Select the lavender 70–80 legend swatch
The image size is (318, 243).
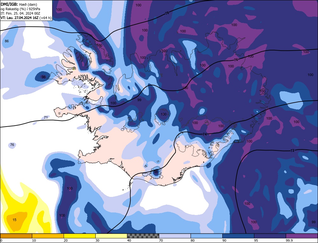tap(175, 236)
